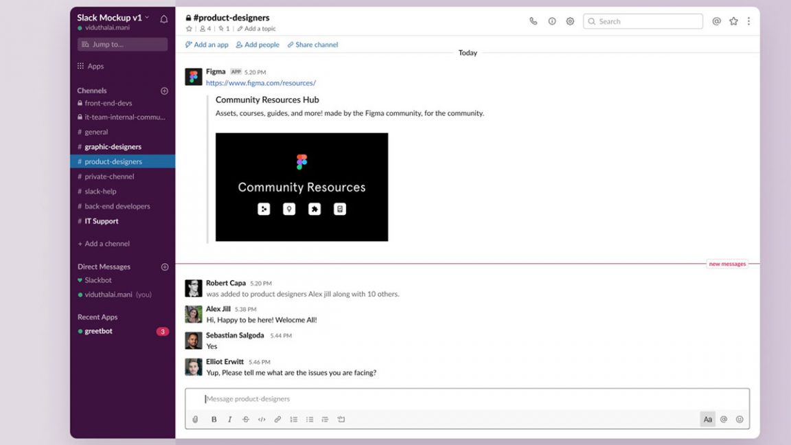Viewport: 791px width, 445px height.
Task: Start a call with phone icon
Action: 534,21
